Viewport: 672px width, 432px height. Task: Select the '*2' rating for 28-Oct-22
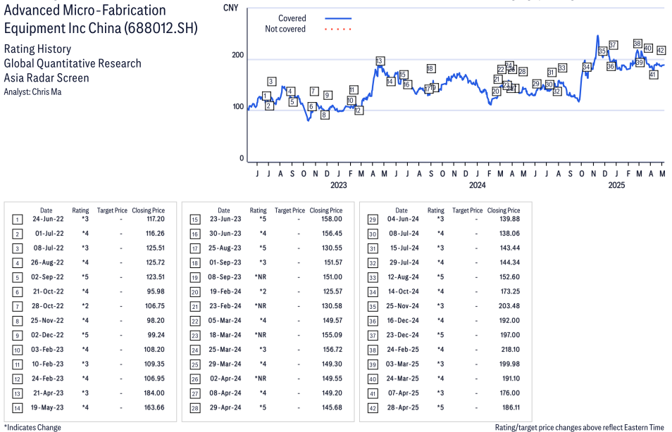[x=85, y=306]
